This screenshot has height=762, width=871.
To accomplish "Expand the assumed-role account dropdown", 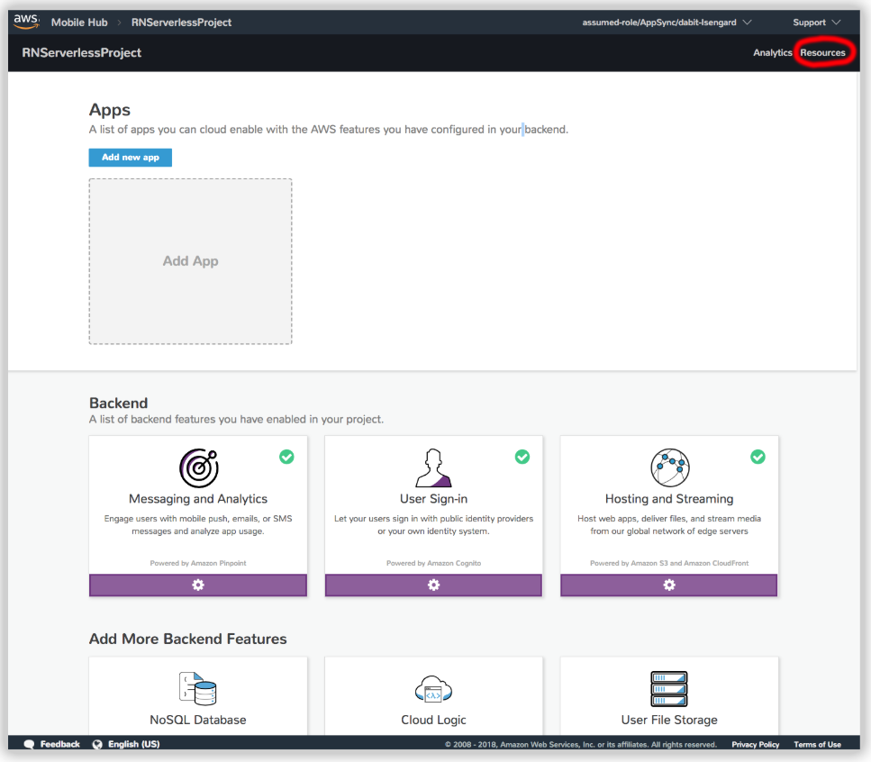I will coord(667,23).
